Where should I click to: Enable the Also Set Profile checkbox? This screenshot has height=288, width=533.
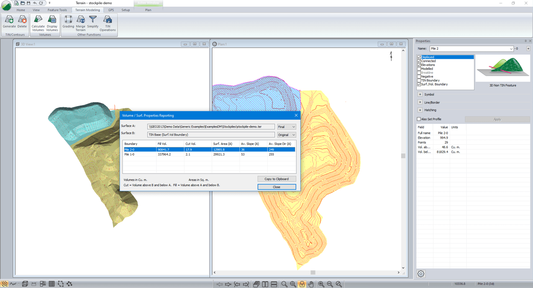[x=418, y=119]
